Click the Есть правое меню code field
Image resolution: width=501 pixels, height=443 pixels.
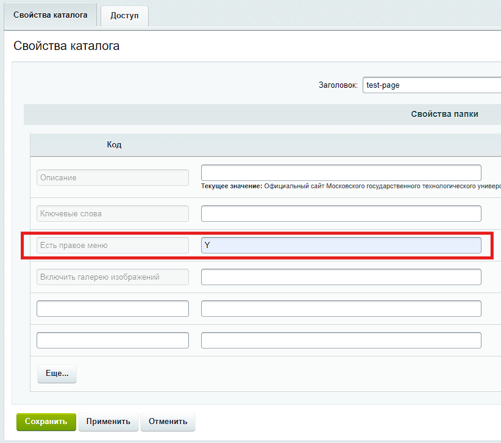113,246
